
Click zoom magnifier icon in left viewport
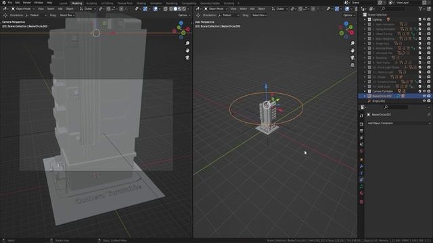[187, 43]
